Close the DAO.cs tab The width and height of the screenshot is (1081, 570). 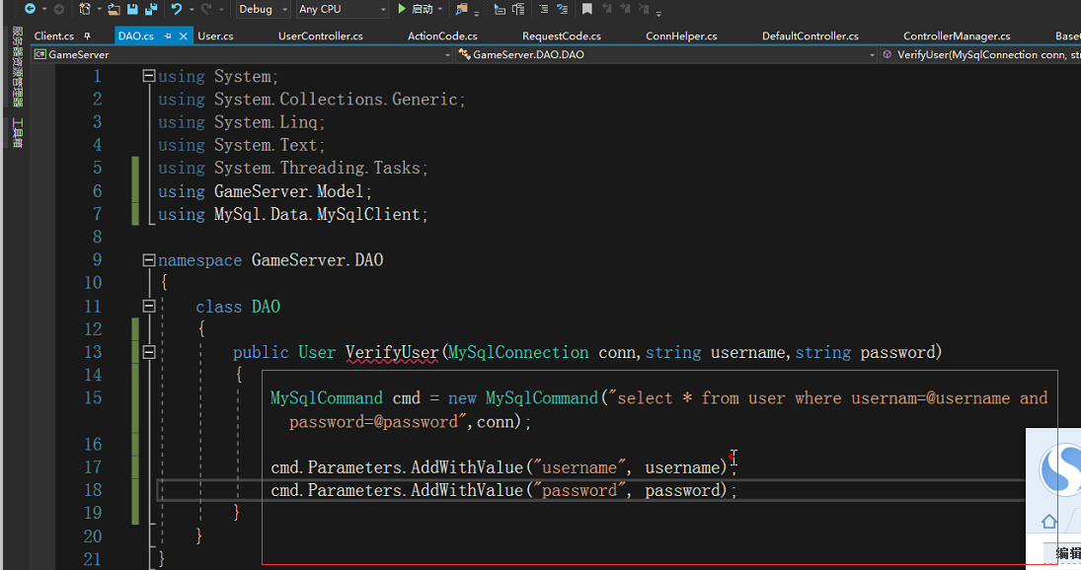[184, 36]
